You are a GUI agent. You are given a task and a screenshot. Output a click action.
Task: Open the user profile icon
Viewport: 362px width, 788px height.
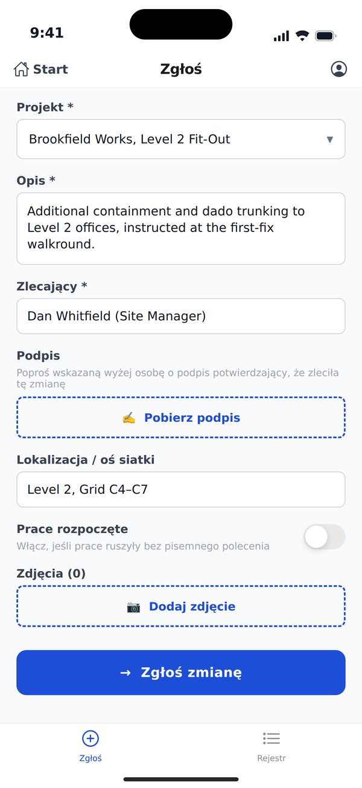click(x=339, y=69)
